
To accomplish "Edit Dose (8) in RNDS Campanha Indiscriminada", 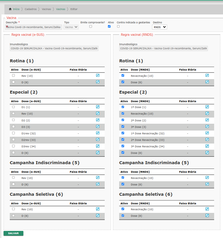I will coord(207,184).
